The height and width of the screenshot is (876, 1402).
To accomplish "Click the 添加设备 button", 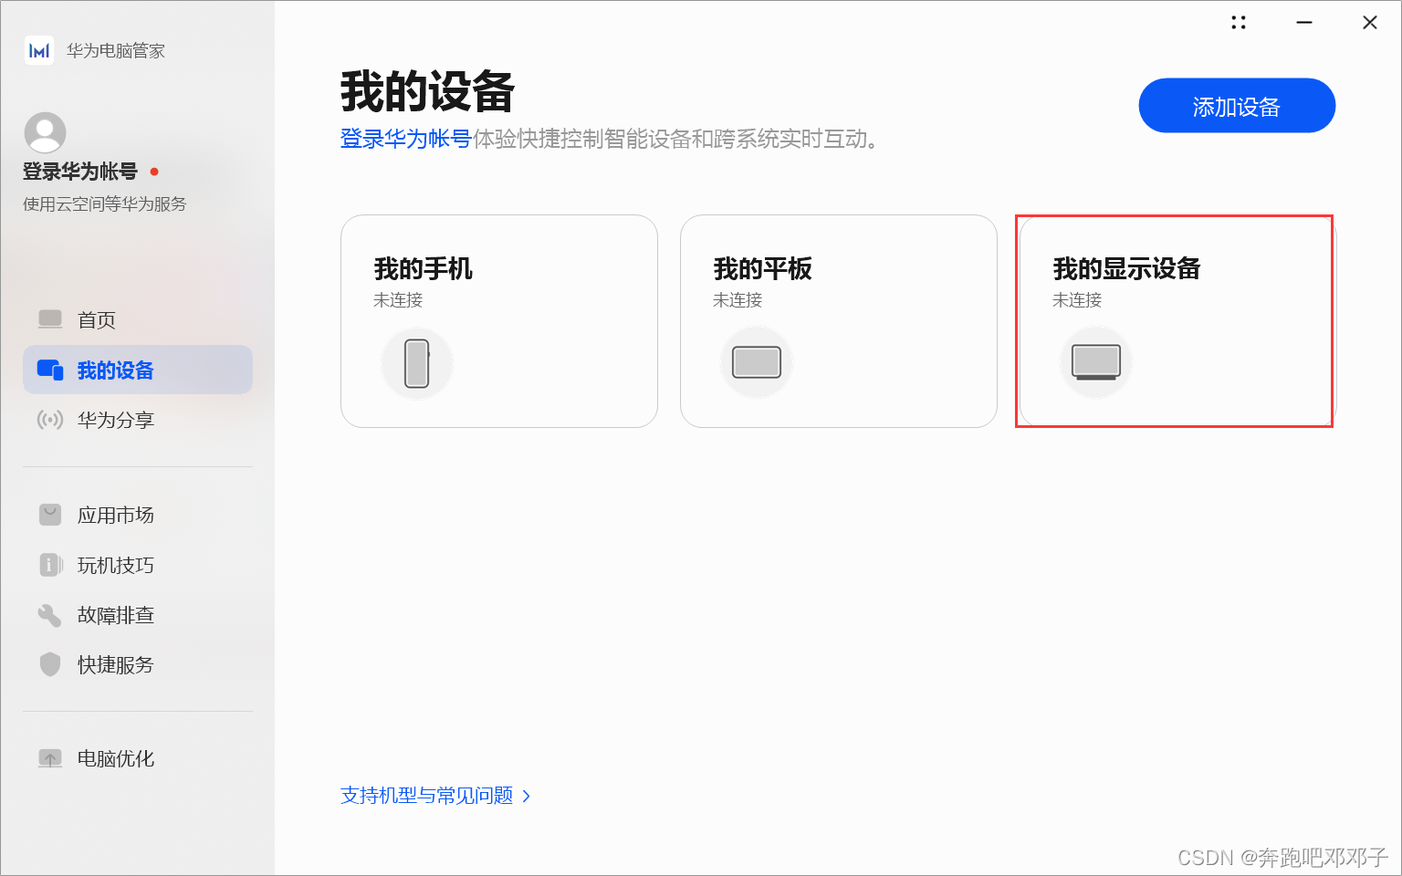I will coord(1237,106).
